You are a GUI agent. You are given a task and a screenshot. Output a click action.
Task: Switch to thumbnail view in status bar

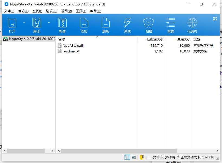tap(134, 157)
